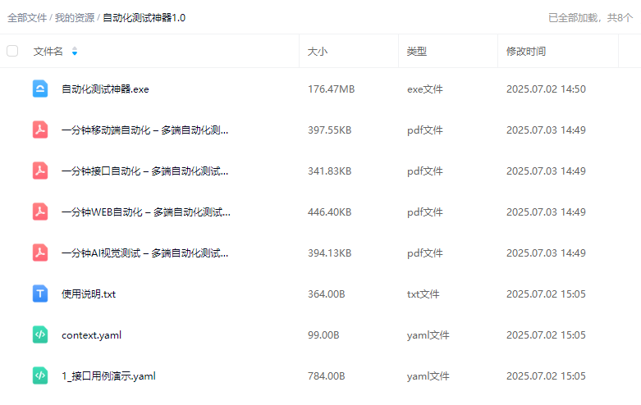Screen dimensions: 641x405
Task: Click the 已全部加载，共8个 status text
Action: 590,18
